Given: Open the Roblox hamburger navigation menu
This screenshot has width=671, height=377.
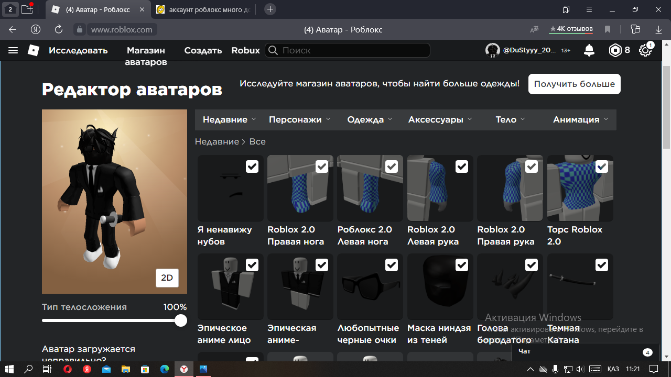Looking at the screenshot, I should (13, 50).
